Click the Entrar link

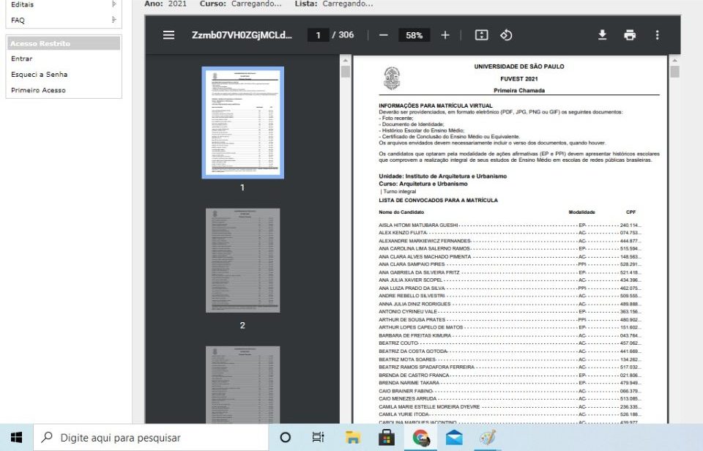pos(21,59)
